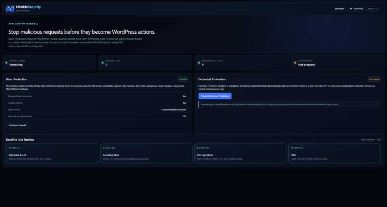Click the Cookies stored row
Image resolution: width=387 pixels, height=207 pixels.
click(97, 103)
